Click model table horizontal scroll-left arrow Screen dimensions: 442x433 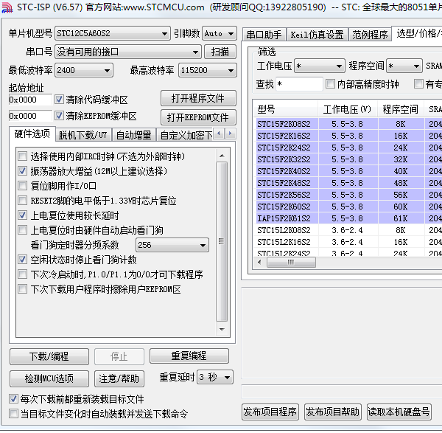pyautogui.click(x=259, y=262)
